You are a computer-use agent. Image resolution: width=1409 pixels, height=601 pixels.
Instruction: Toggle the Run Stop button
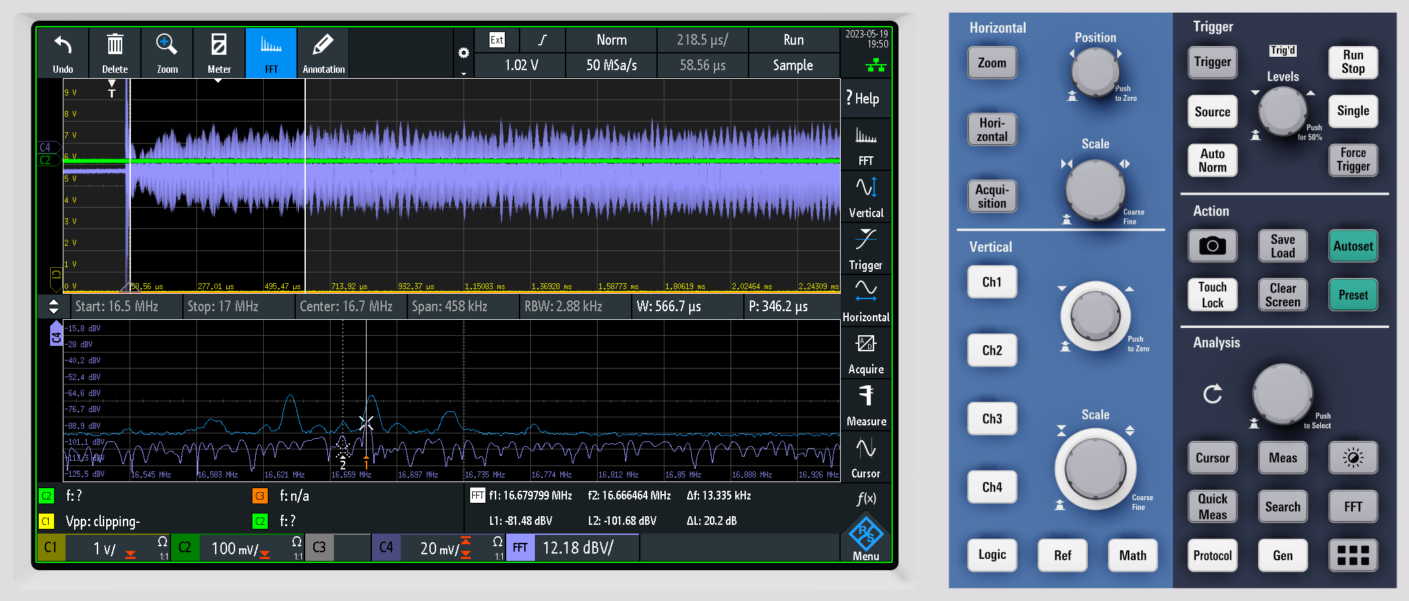coord(1352,62)
